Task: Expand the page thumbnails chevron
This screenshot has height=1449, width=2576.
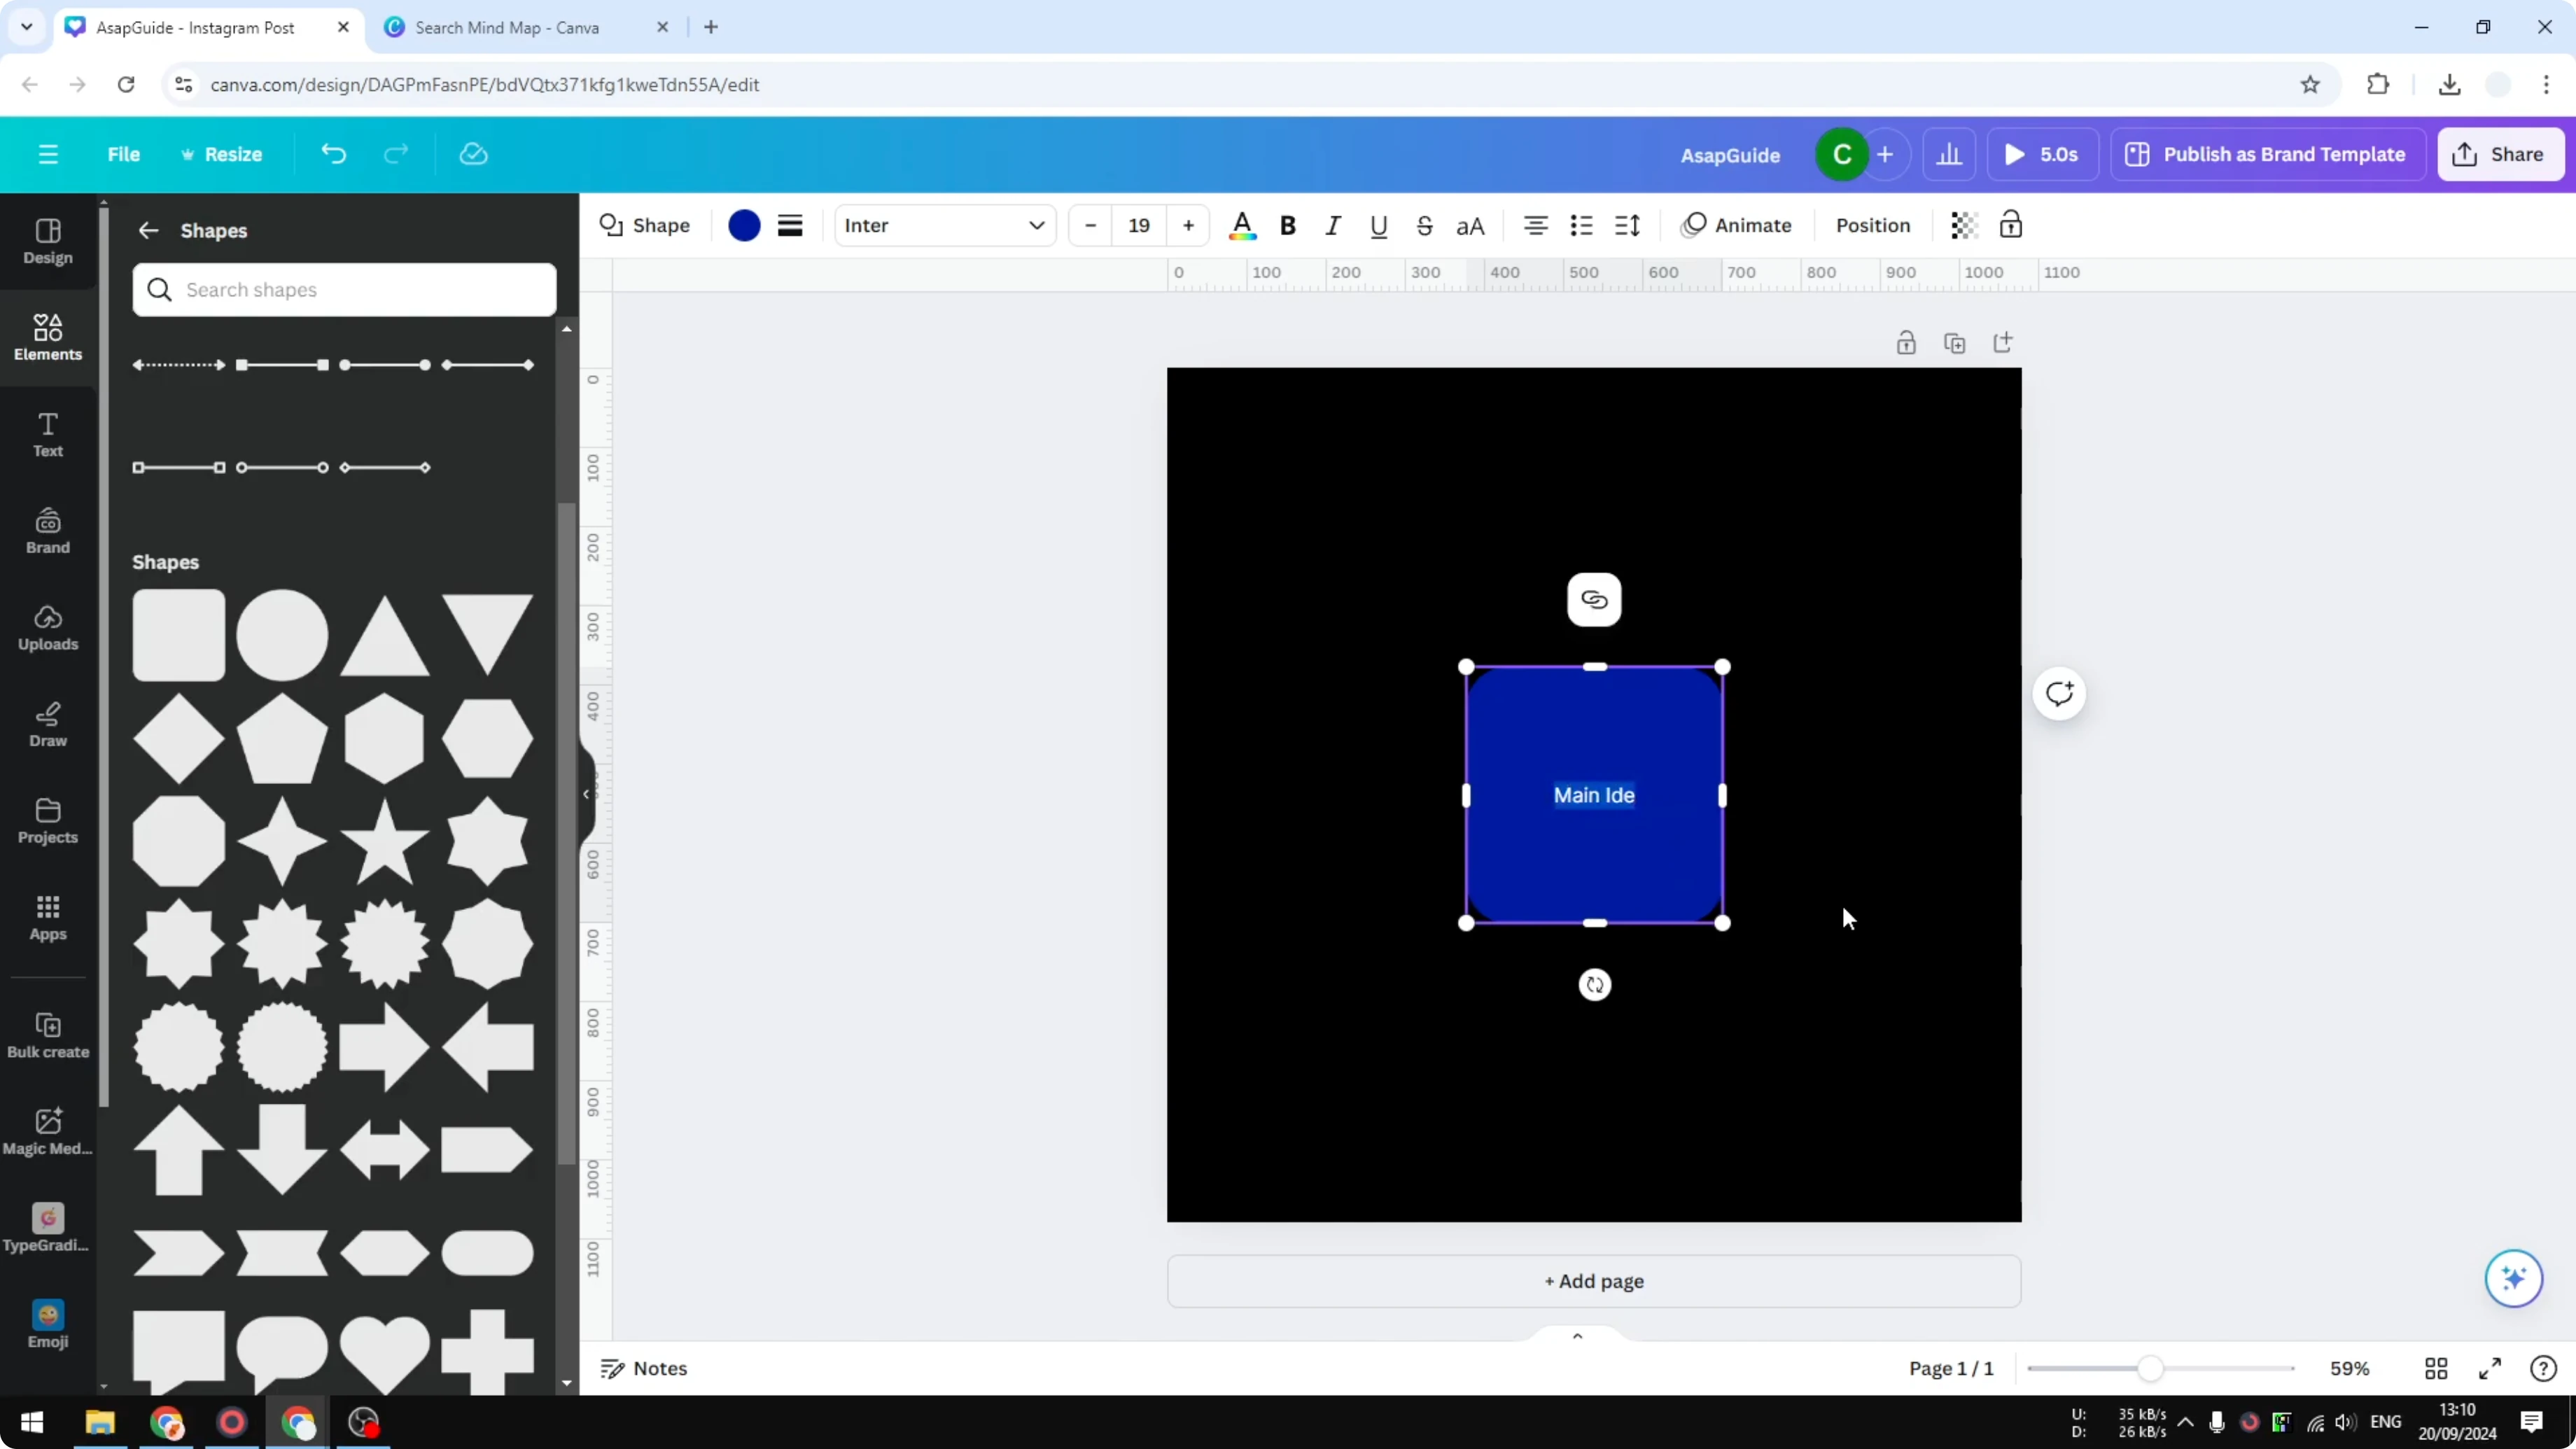Action: click(x=1577, y=1336)
